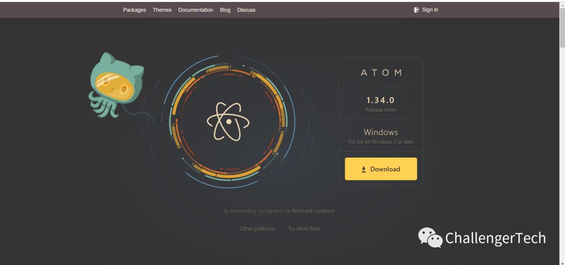Click the download arrow icon

[364, 169]
